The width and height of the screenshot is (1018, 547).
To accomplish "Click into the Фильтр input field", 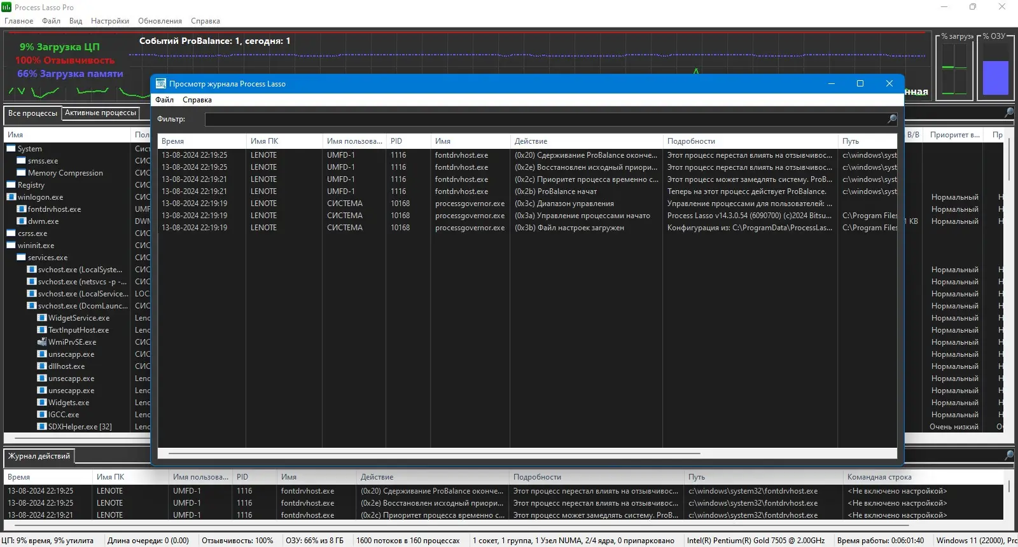I will click(551, 119).
